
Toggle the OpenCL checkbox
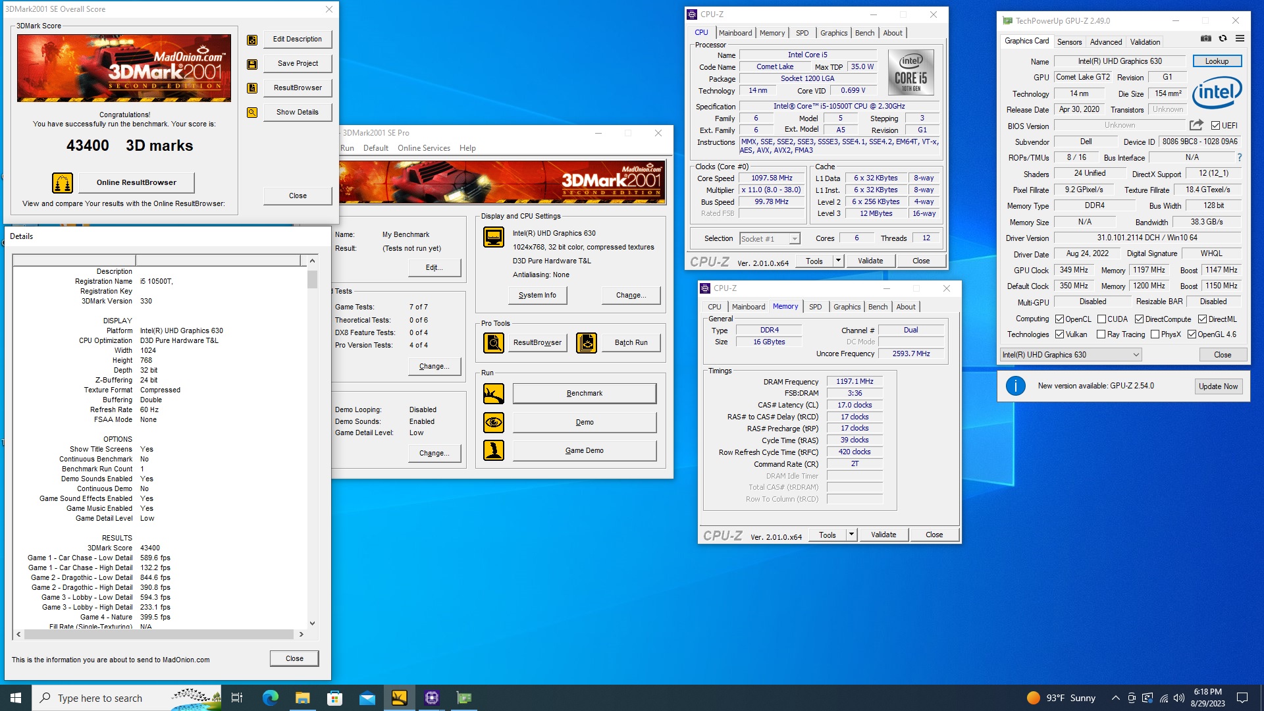pyautogui.click(x=1059, y=319)
